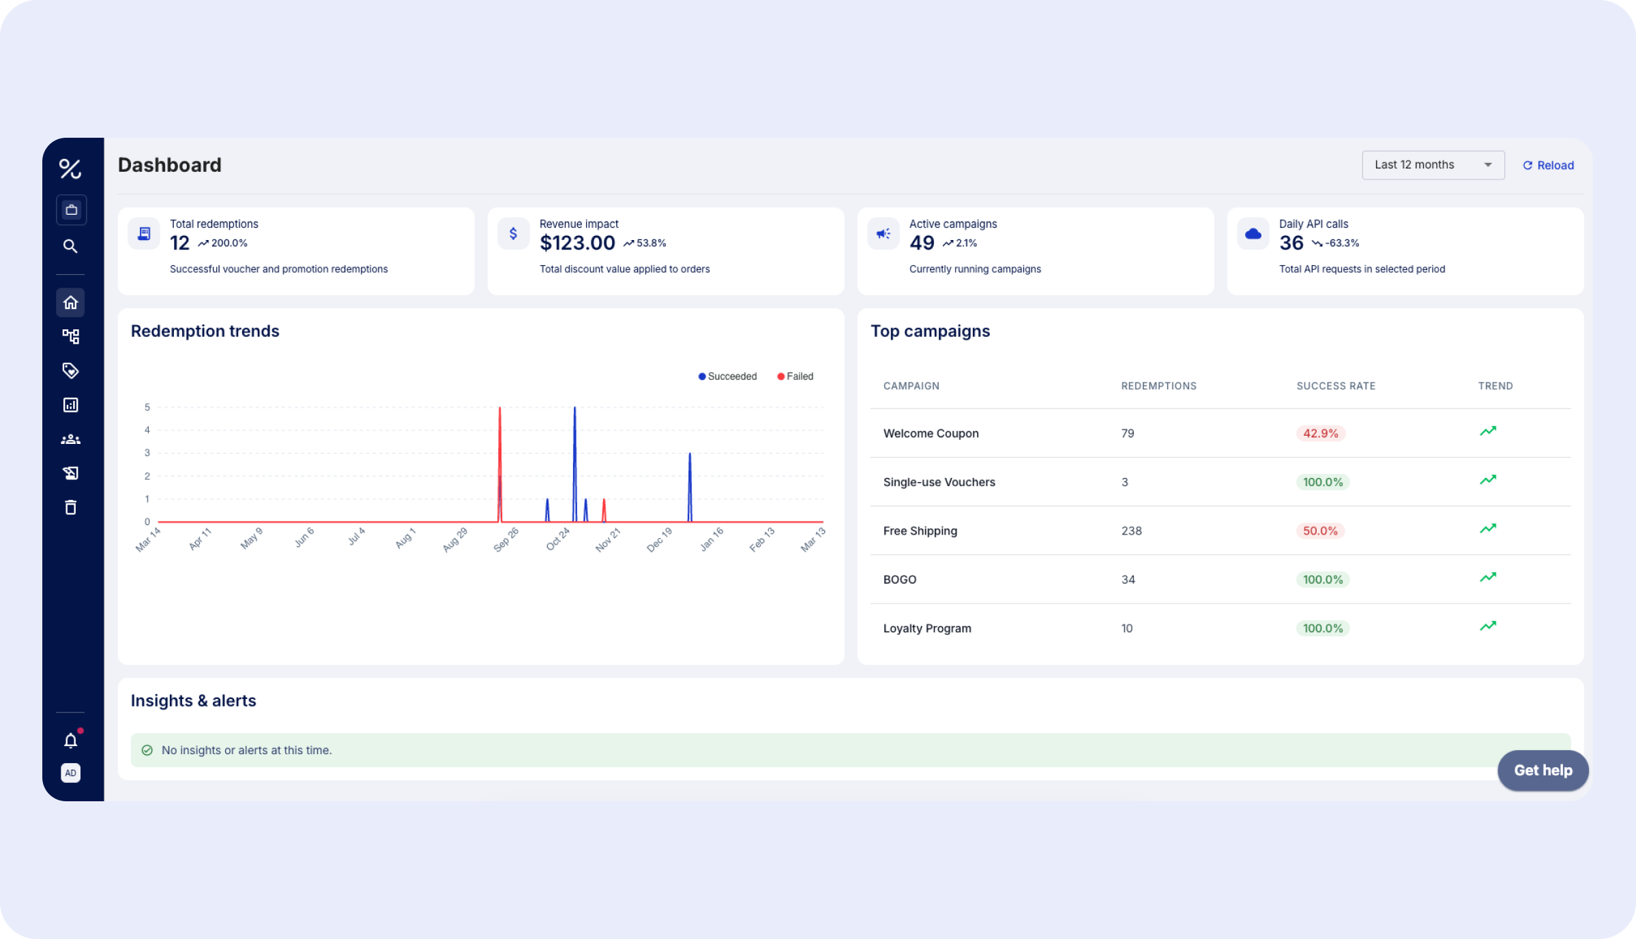Sort by the Redemptions column header
The width and height of the screenshot is (1636, 939).
pyautogui.click(x=1158, y=386)
